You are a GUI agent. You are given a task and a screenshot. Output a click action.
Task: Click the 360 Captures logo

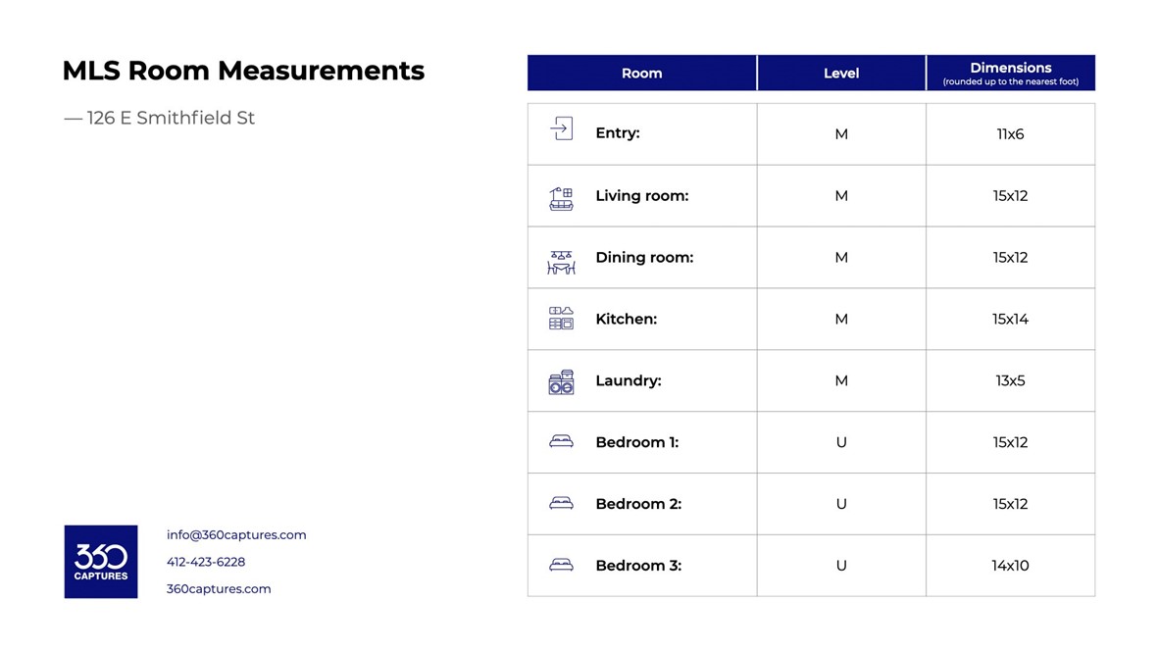point(101,562)
